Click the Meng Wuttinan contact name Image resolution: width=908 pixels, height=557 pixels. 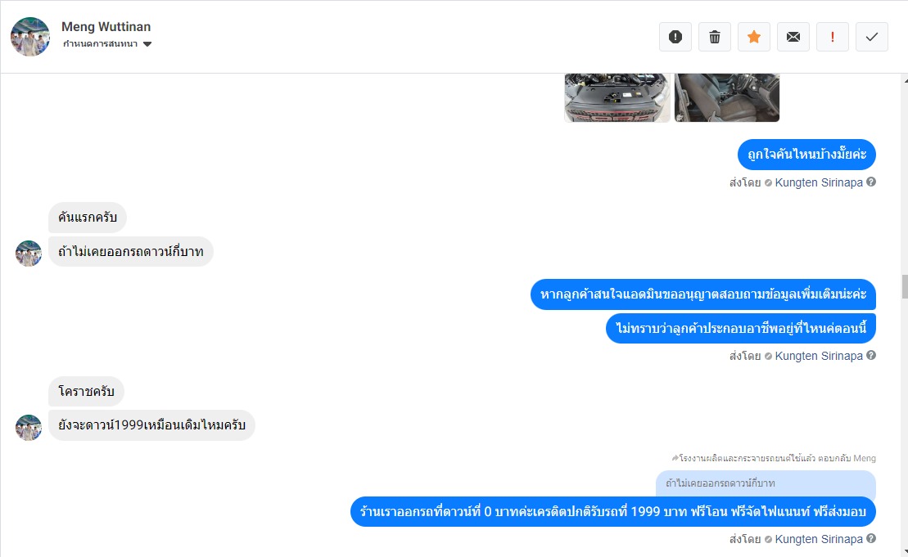click(x=106, y=27)
